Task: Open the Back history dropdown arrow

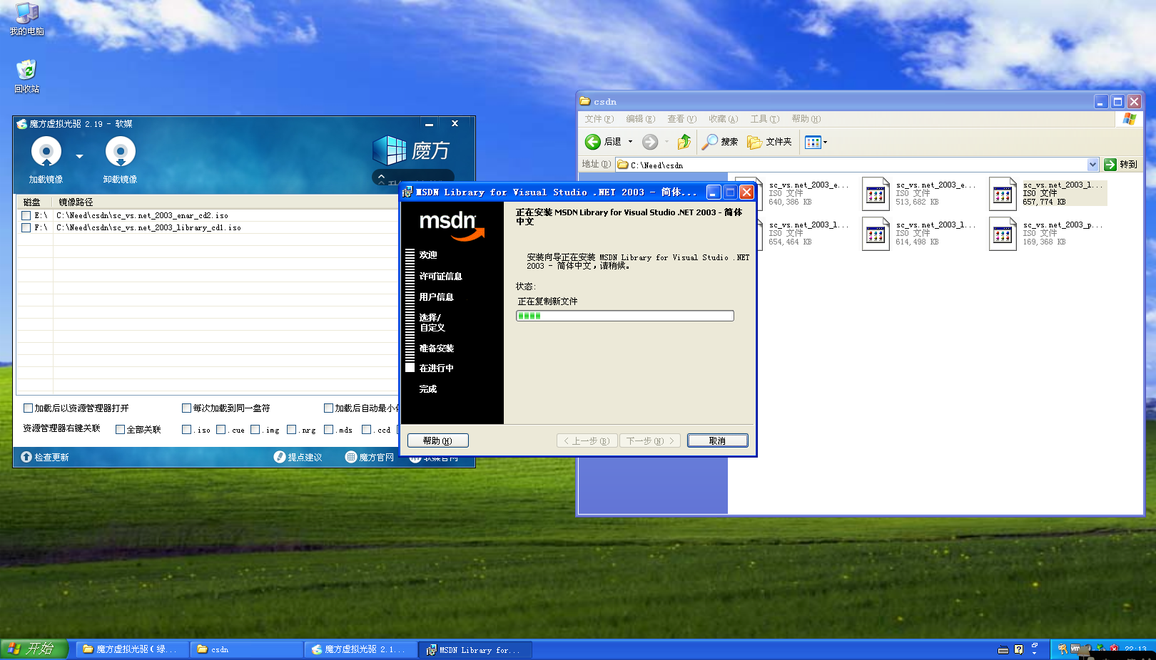Action: tap(630, 142)
